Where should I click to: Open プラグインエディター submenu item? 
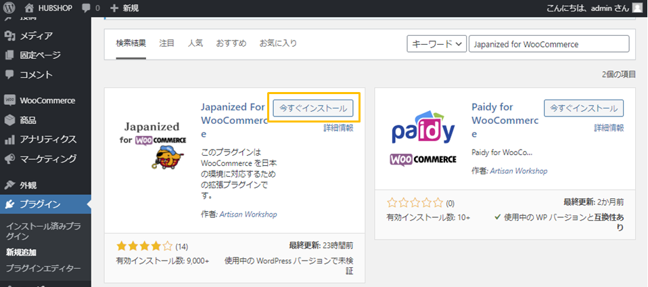[43, 268]
